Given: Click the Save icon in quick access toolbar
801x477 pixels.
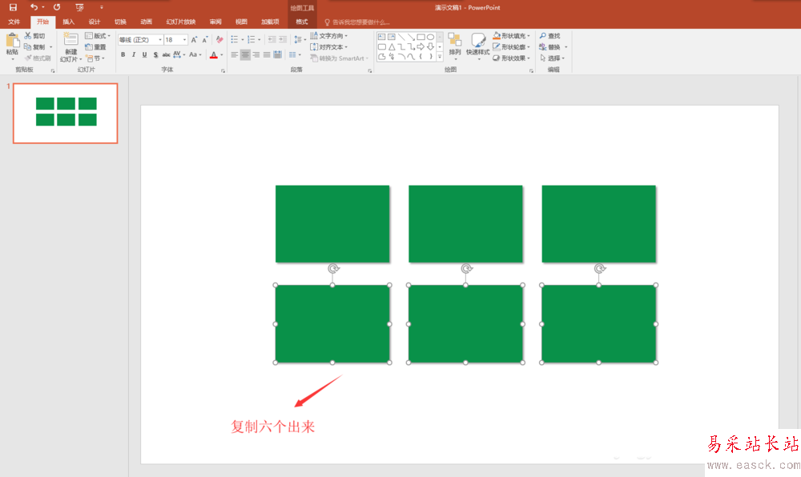Looking at the screenshot, I should point(13,6).
